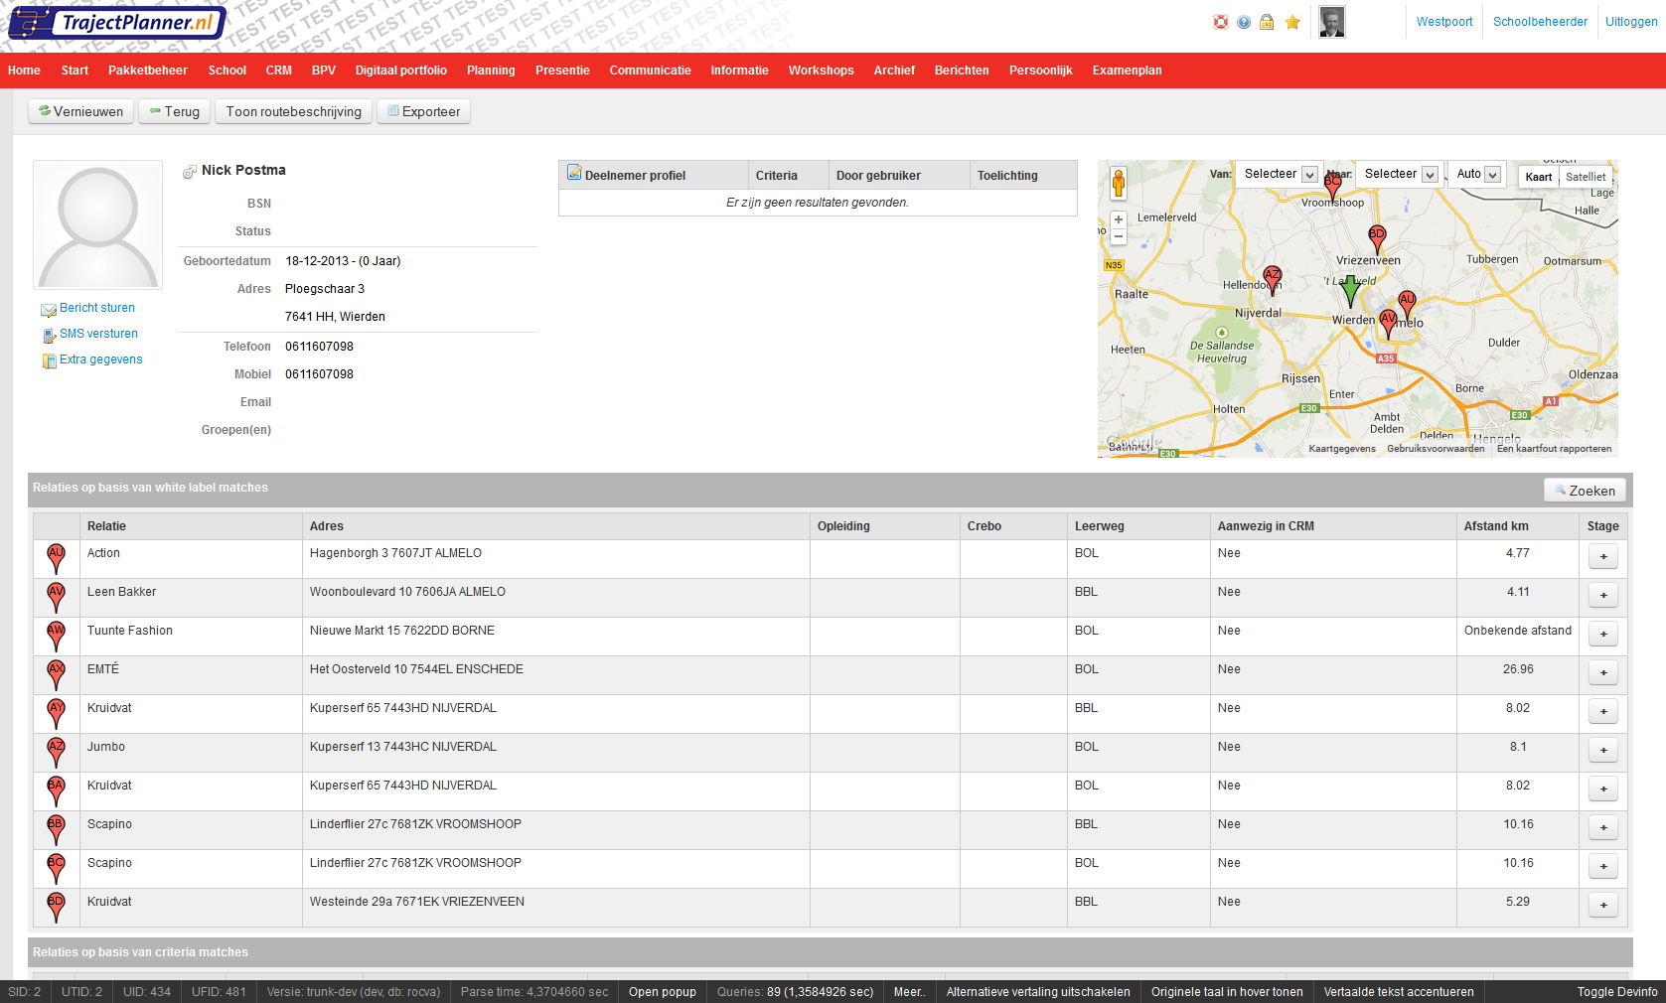Viewport: 1666px width, 1003px height.
Task: Click the AU marker near Almelo on map
Action: coord(1407,305)
